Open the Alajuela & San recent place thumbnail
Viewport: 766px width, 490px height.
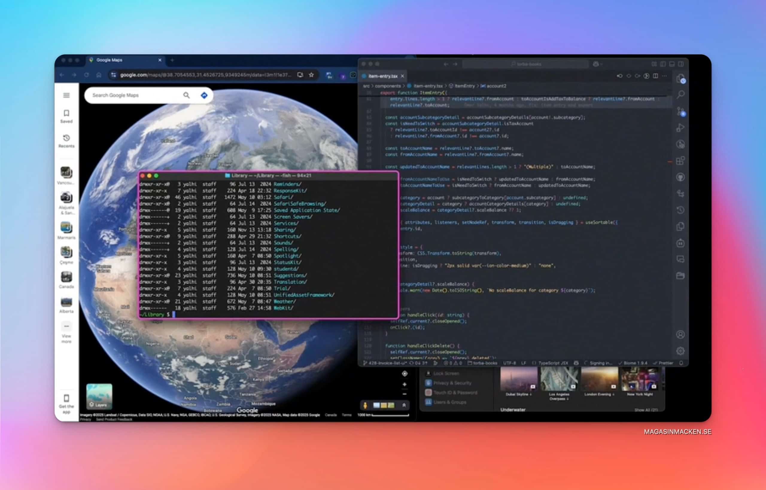pyautogui.click(x=66, y=197)
